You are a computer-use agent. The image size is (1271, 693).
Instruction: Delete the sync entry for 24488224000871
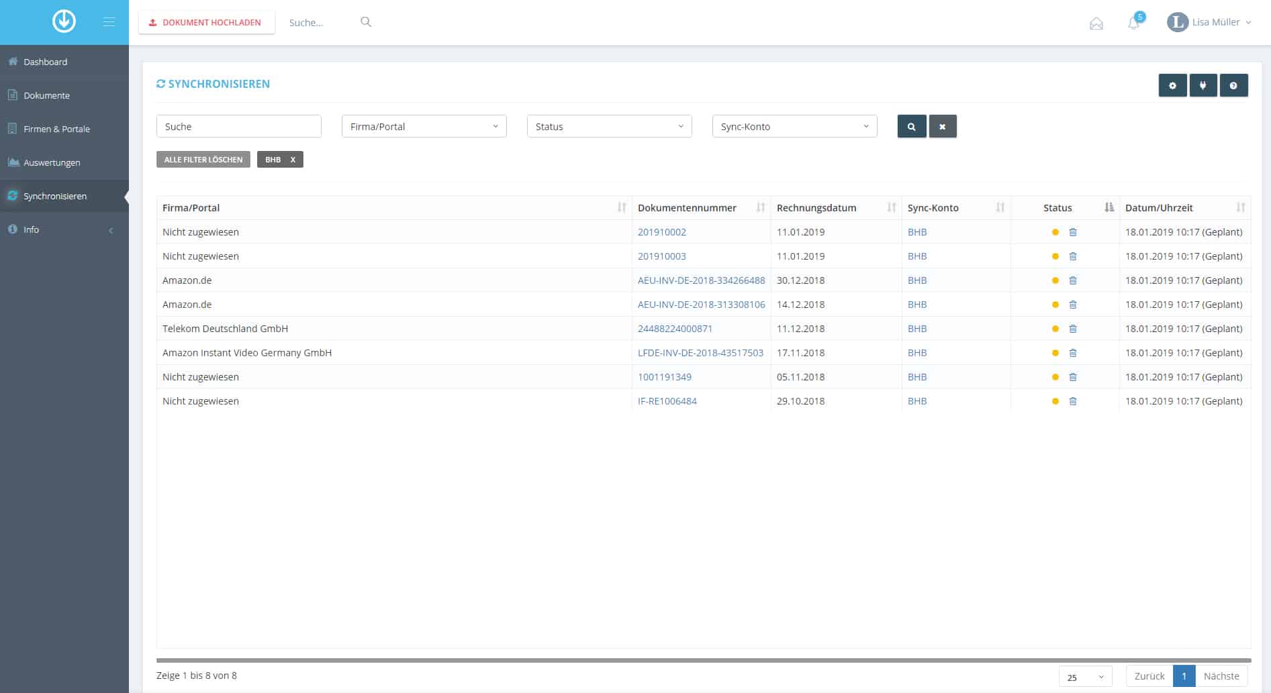point(1073,329)
